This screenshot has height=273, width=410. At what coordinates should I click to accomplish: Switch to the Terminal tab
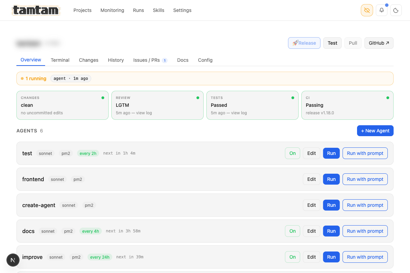[60, 60]
